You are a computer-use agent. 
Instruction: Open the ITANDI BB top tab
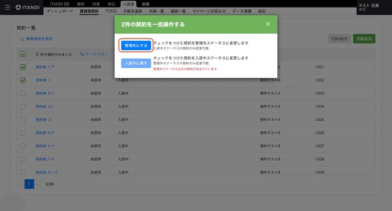coord(60,4)
